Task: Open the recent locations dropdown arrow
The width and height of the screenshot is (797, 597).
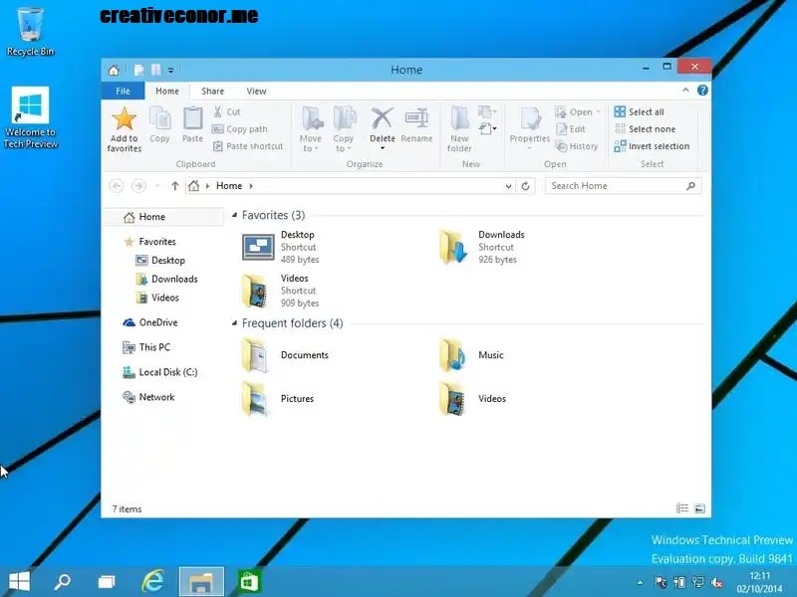Action: click(x=157, y=186)
